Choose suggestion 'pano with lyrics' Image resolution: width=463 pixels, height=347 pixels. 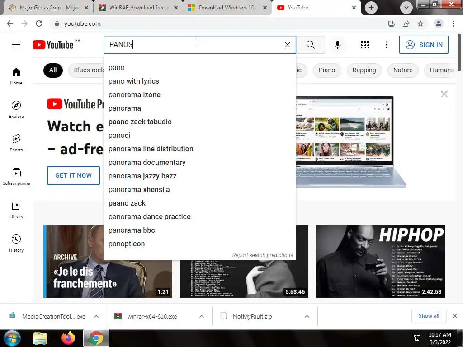click(199, 81)
